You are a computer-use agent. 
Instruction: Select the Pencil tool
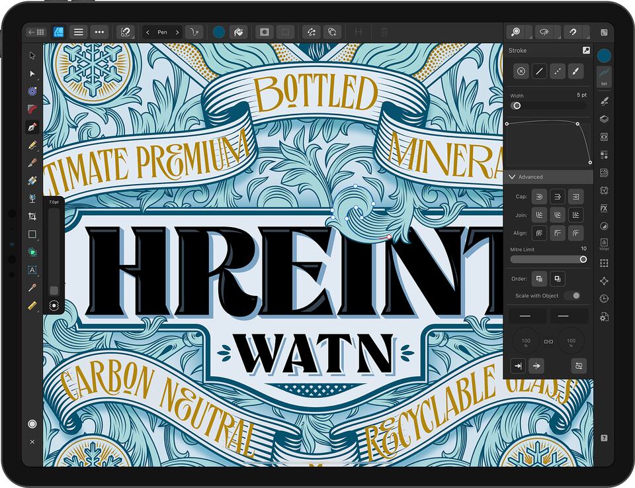point(31,146)
